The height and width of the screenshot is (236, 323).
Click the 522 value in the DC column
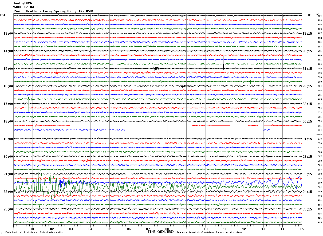click(x=320, y=188)
